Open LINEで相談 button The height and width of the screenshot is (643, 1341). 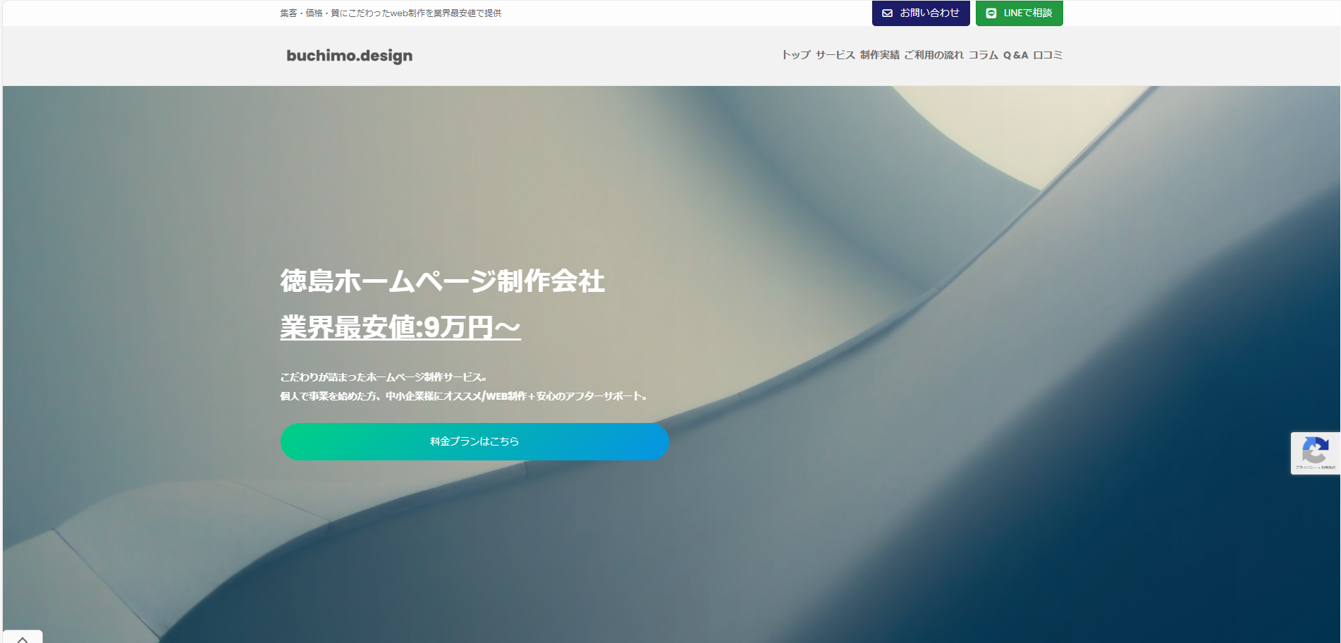point(1019,13)
